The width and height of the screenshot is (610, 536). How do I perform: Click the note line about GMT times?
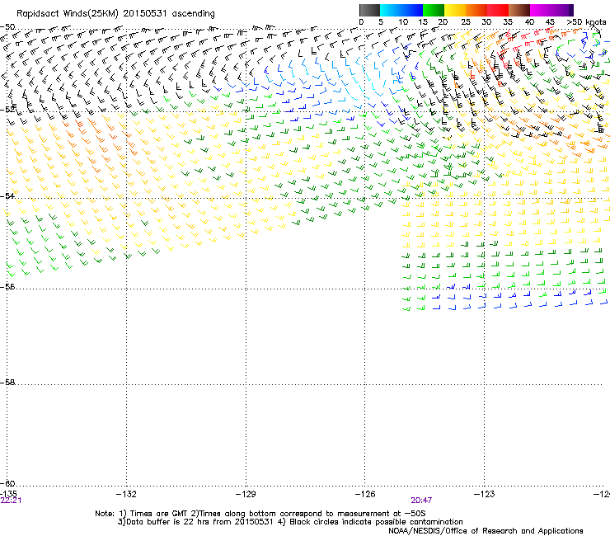coord(260,514)
